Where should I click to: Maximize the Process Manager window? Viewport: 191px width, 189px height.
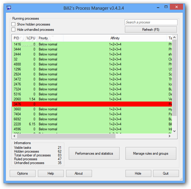pyautogui.click(x=166, y=7)
